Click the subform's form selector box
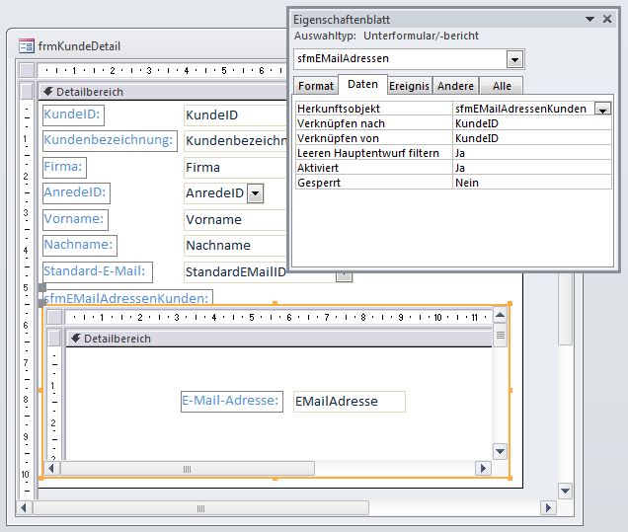628x532 pixels. coord(55,318)
